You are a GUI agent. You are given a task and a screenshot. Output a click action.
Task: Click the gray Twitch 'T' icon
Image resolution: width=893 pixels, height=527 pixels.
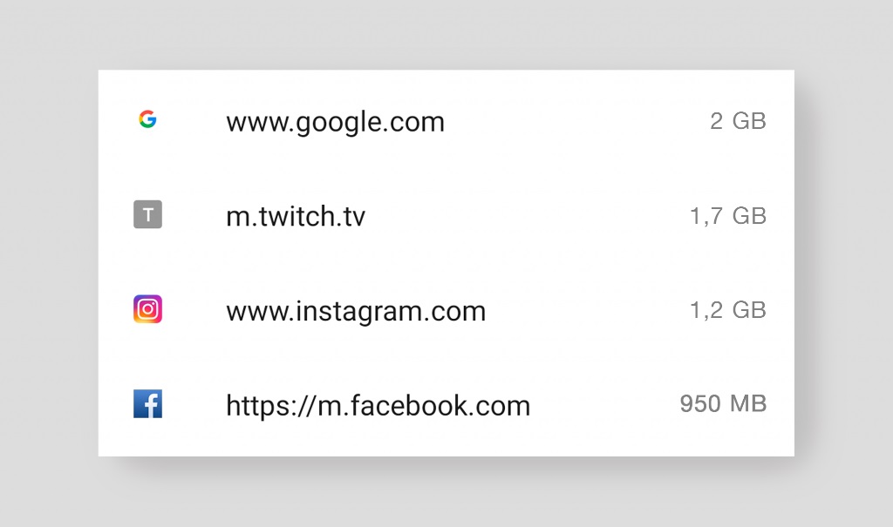tap(147, 214)
